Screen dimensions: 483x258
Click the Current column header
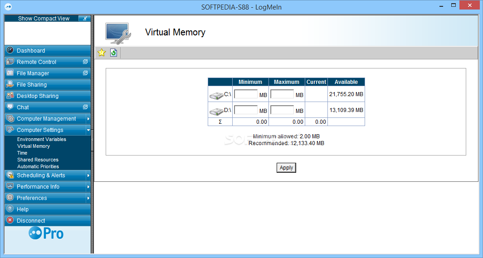(316, 82)
